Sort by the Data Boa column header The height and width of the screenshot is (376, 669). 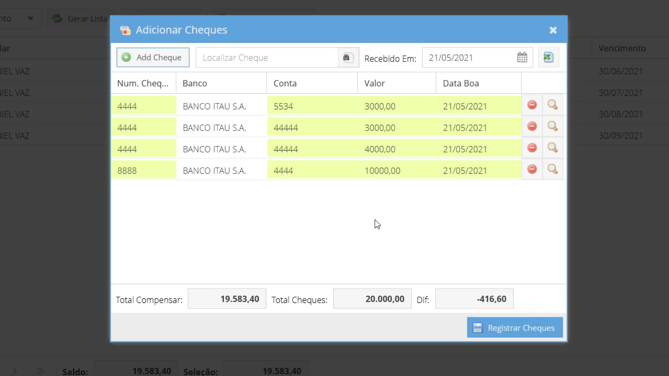[478, 83]
